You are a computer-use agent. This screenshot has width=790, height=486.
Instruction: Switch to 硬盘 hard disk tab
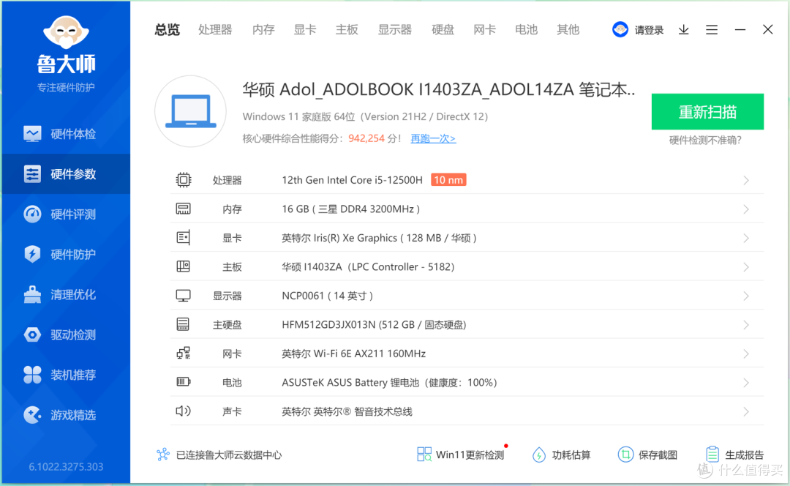pos(443,30)
